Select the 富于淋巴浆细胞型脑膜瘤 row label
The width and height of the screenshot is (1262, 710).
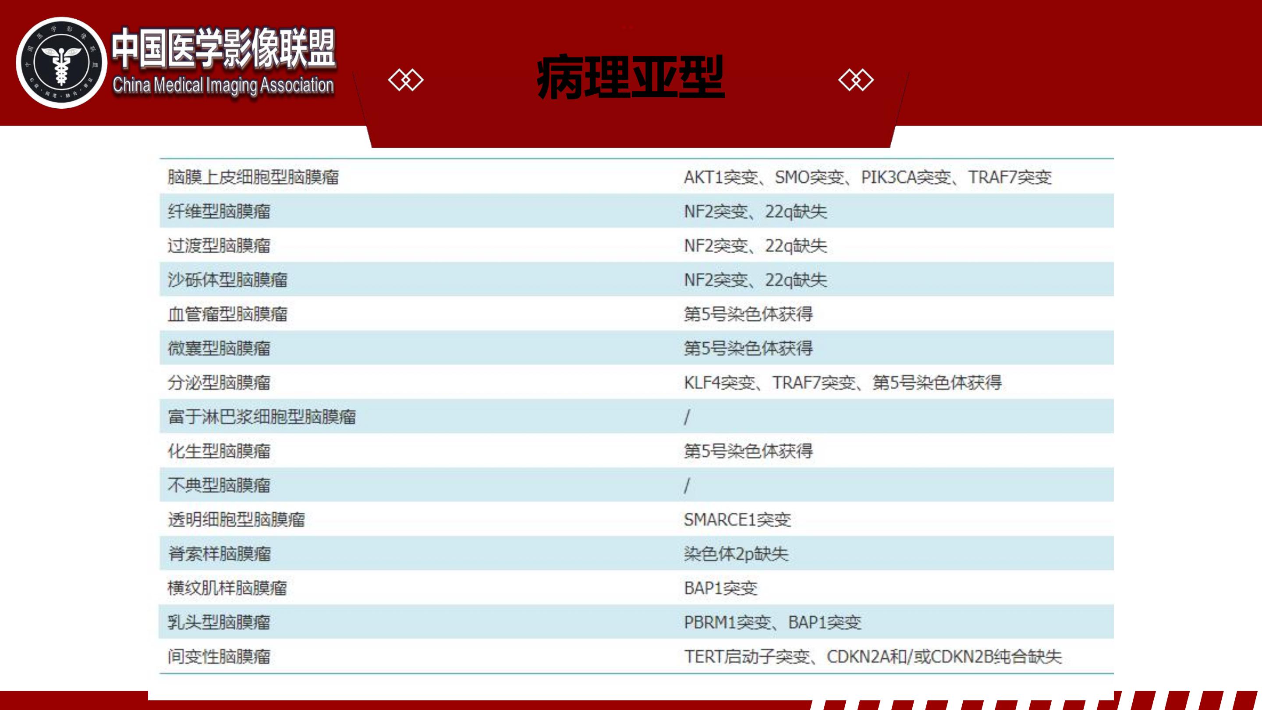click(x=262, y=416)
